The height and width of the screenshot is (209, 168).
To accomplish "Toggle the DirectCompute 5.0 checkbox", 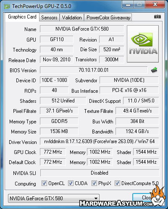I will coord(117,183).
